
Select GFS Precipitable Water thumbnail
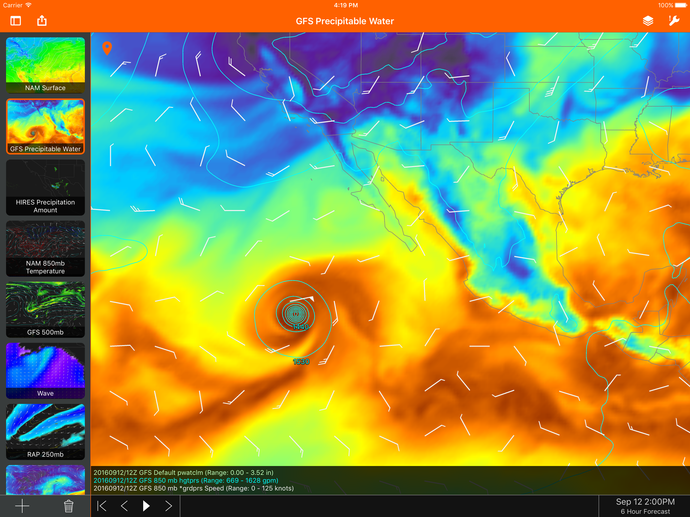click(x=45, y=126)
